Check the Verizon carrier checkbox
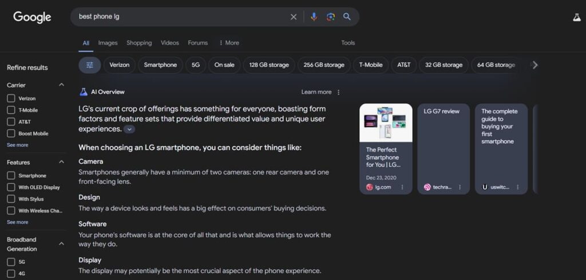Image resolution: width=586 pixels, height=280 pixels. [x=11, y=98]
